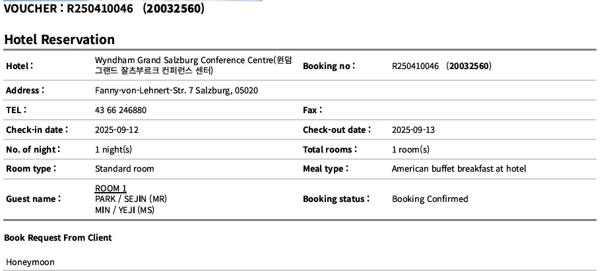Click the Booking Confirmed status
The width and height of the screenshot is (613, 271).
coord(430,199)
